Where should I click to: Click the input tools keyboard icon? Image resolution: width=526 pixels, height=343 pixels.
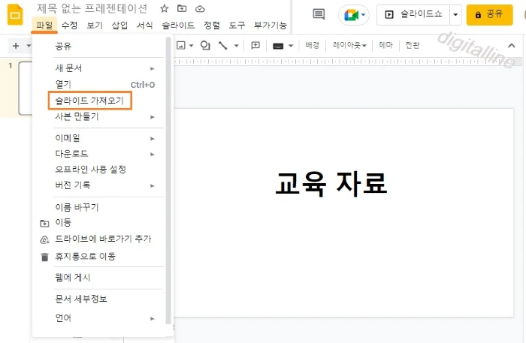tap(278, 46)
